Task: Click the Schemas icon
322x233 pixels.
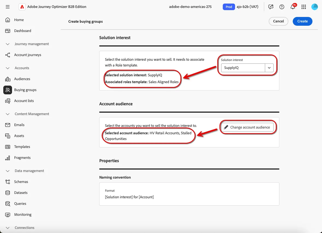Action: point(8,182)
